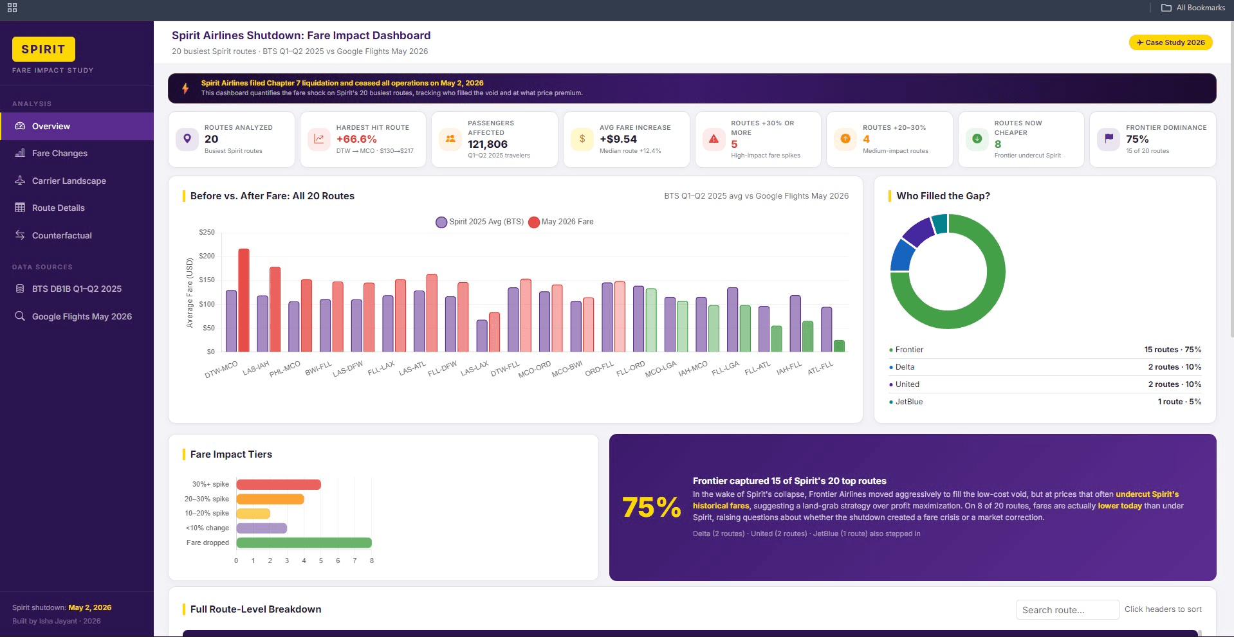
Task: Click the dashboard title 'Spirit Airlines Shutdown: Fare Impact Dashboard'
Action: click(301, 35)
